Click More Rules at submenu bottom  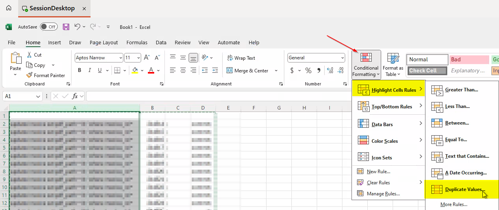[x=454, y=204]
